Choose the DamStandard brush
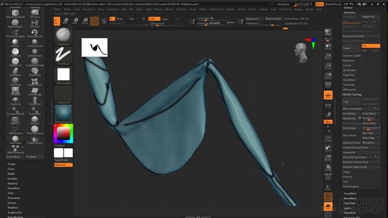Viewport: 388px width, 218px height. (35, 130)
